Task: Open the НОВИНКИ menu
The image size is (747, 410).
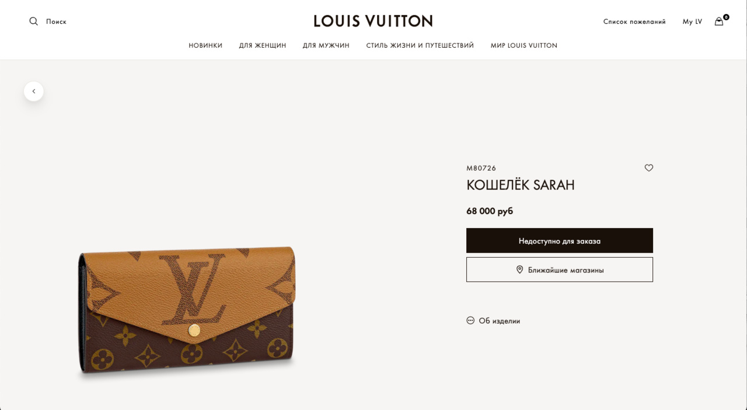Action: click(205, 45)
